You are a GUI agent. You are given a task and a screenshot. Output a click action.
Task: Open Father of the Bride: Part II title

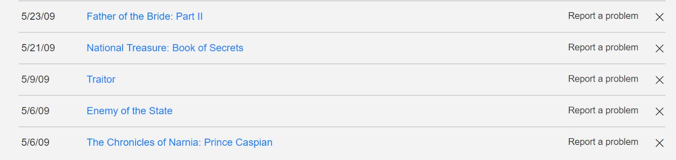(144, 16)
